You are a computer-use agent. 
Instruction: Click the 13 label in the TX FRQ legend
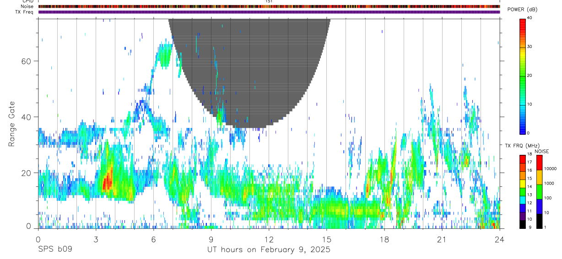pos(530,195)
